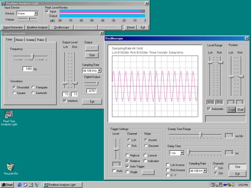Click the Preset button
Image resolution: width=251 pixels, height=188 pixels.
pyautogui.click(x=131, y=27)
